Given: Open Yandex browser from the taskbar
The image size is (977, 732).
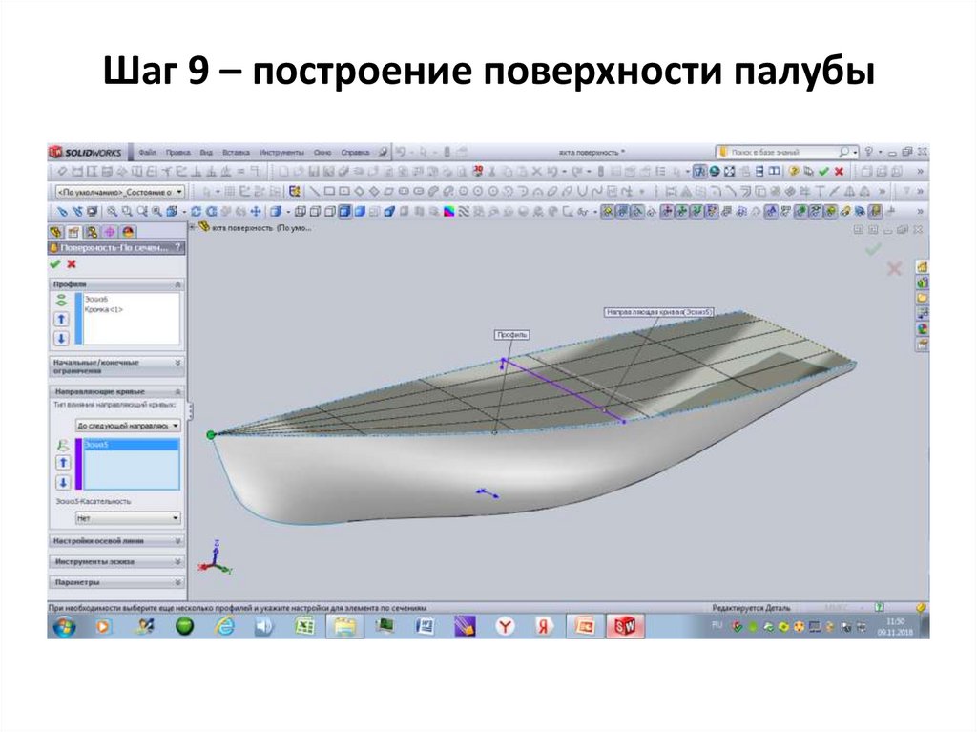Looking at the screenshot, I should (505, 626).
